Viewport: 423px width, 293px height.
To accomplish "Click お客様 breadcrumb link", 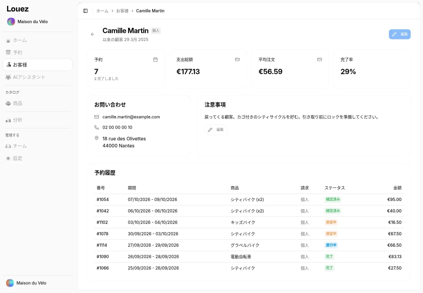I will 122,11.
